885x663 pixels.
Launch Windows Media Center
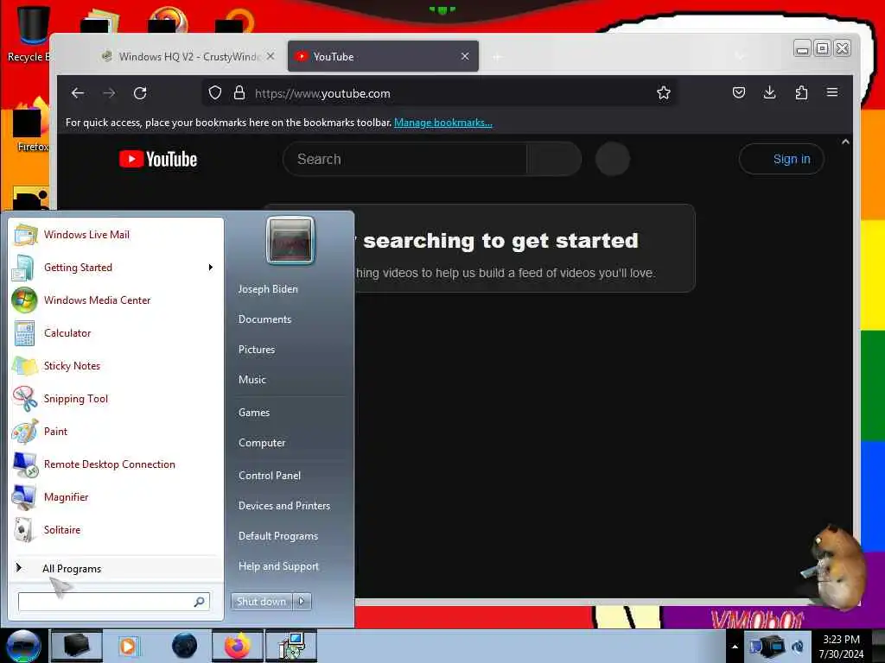pos(116,300)
